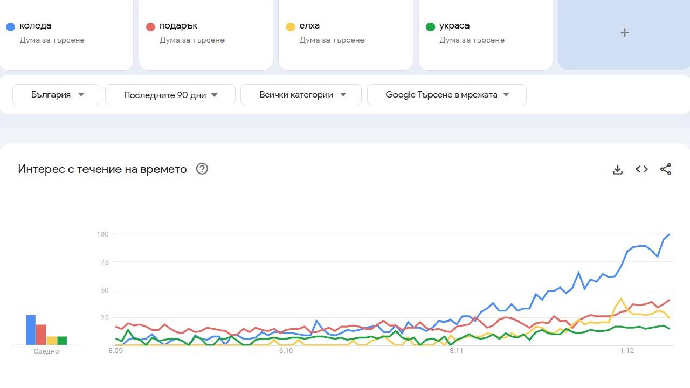Image resolution: width=690 pixels, height=388 pixels.
Task: Click the download CSV icon on Interest chart
Action: tap(617, 169)
